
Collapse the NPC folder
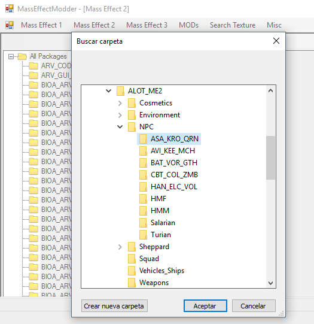point(120,127)
